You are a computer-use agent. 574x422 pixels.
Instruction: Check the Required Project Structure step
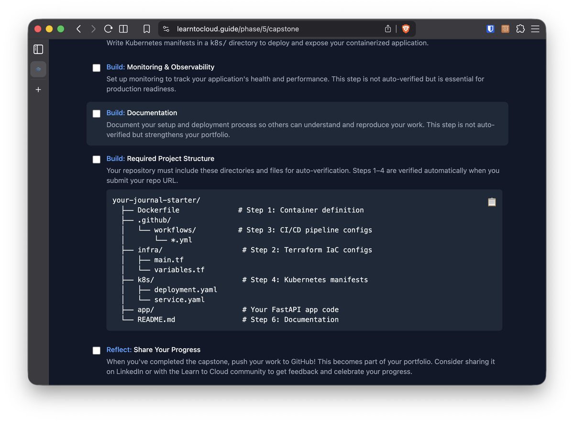tap(97, 159)
